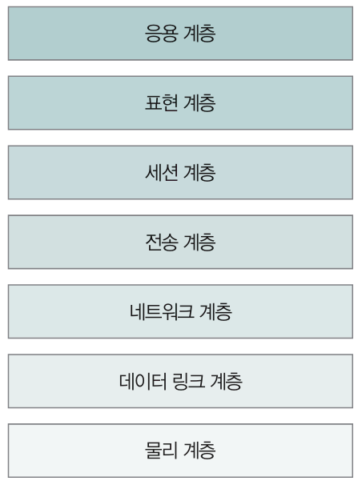362x489 pixels.
Task: Click the text label 전송 계층
Action: tap(180, 242)
